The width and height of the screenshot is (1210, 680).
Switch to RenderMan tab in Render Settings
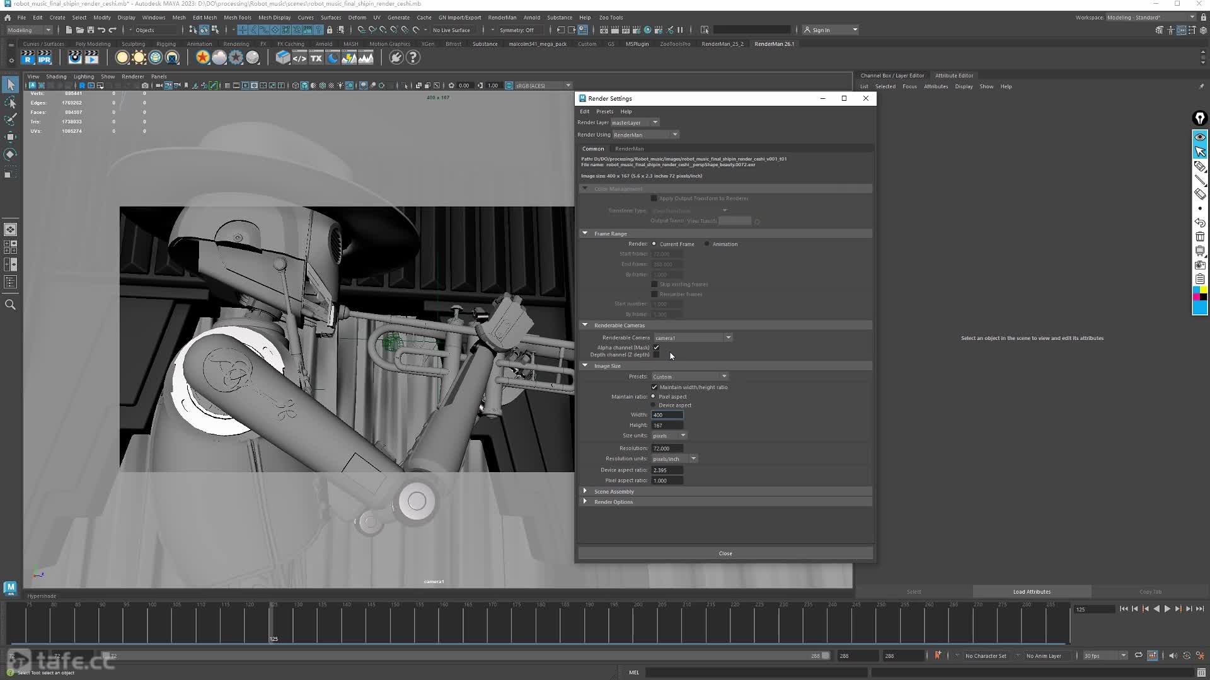click(x=629, y=149)
